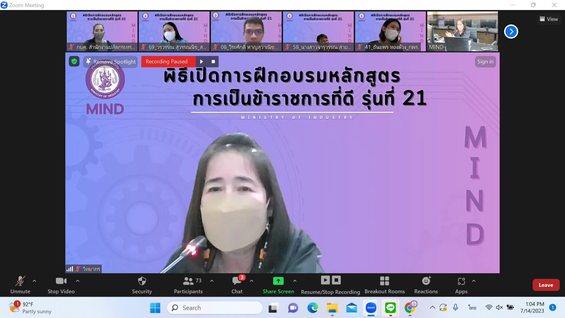Show hidden system tray icons
This screenshot has height=318, width=565.
point(432,307)
